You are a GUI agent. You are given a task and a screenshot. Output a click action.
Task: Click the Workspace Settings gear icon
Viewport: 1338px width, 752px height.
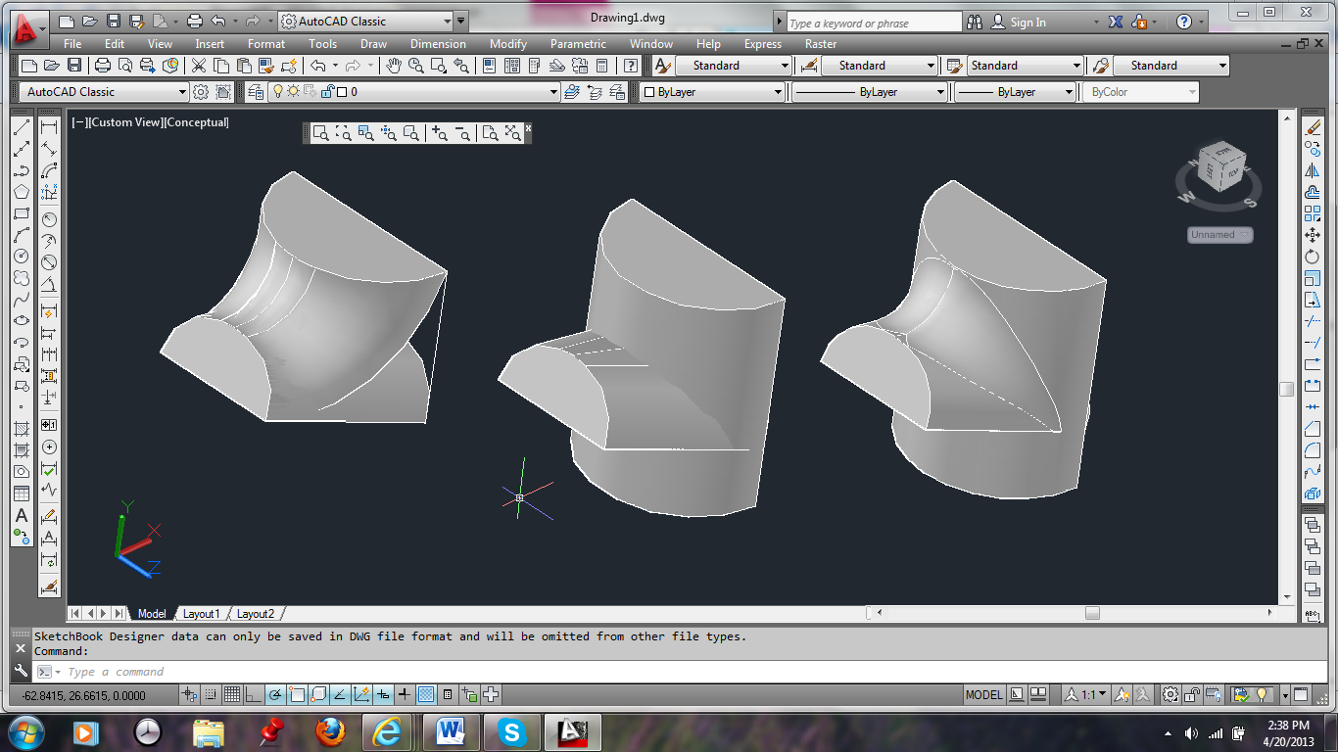coord(201,92)
